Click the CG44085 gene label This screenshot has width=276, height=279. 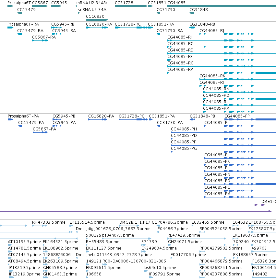pos(176,3)
